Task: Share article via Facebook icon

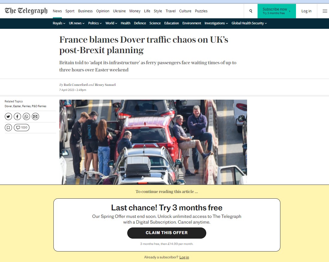Action: (17, 116)
